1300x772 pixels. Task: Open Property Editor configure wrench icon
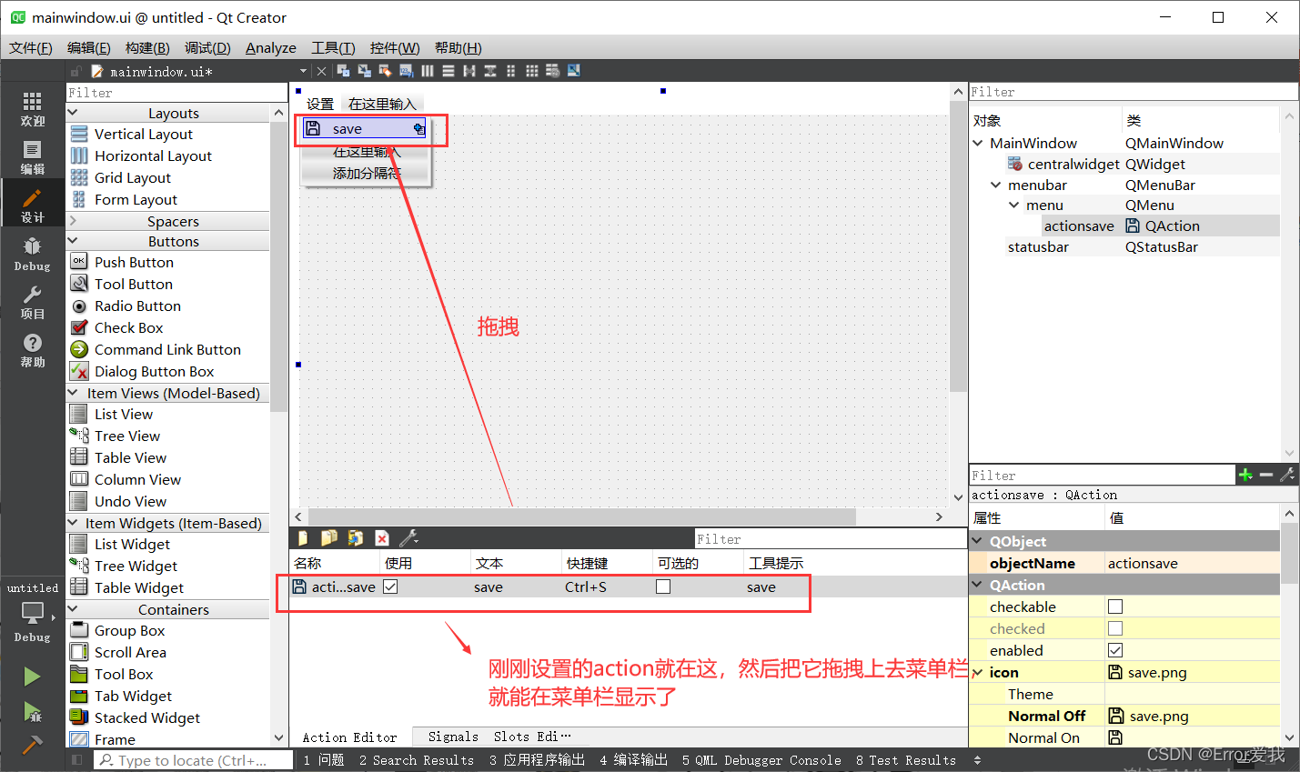tap(1287, 475)
